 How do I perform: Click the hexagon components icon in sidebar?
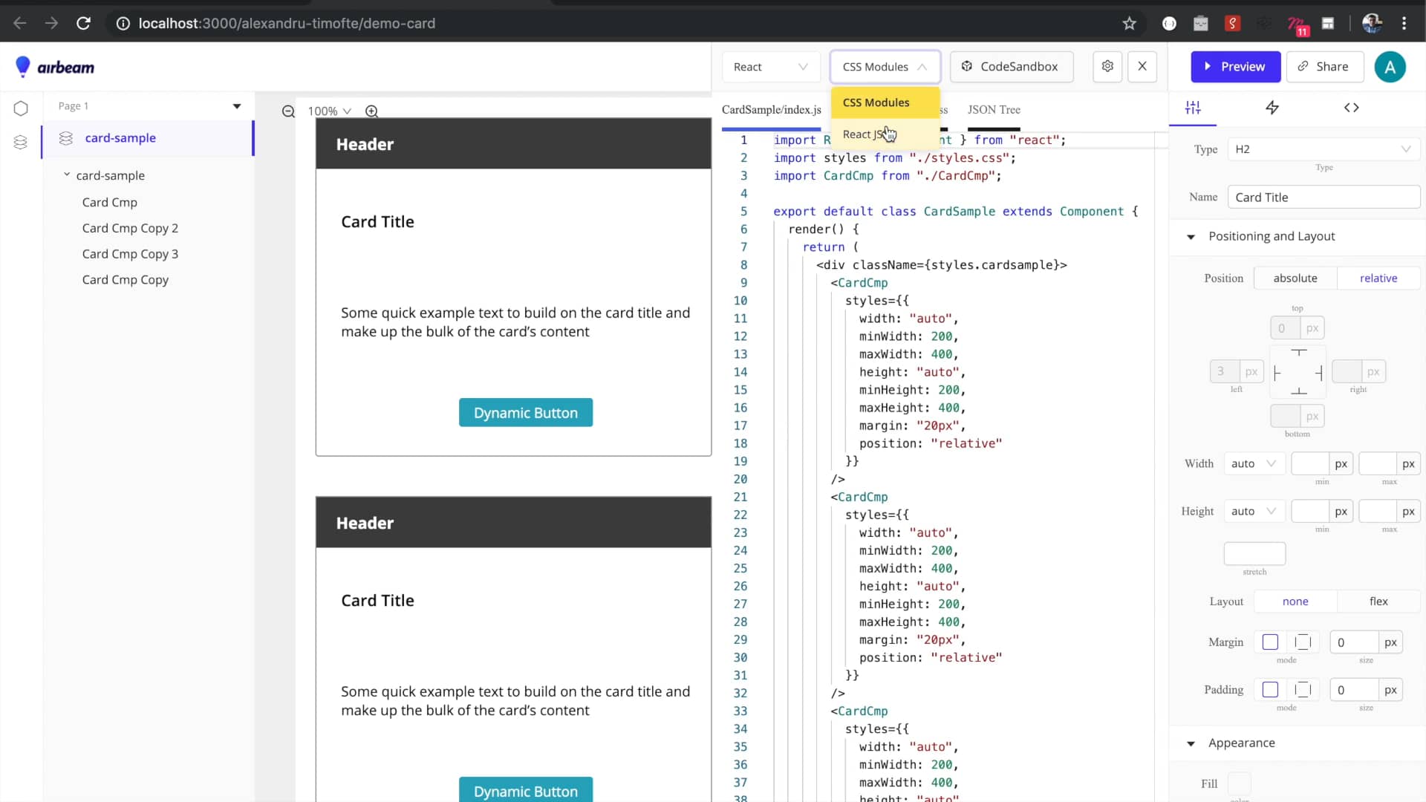[21, 108]
